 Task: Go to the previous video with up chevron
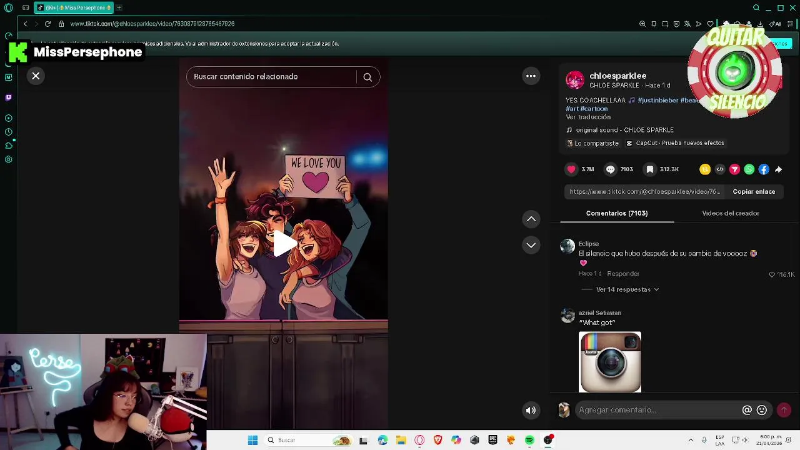tap(531, 219)
